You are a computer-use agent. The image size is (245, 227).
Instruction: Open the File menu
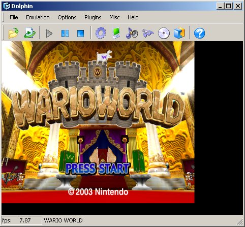coord(14,17)
